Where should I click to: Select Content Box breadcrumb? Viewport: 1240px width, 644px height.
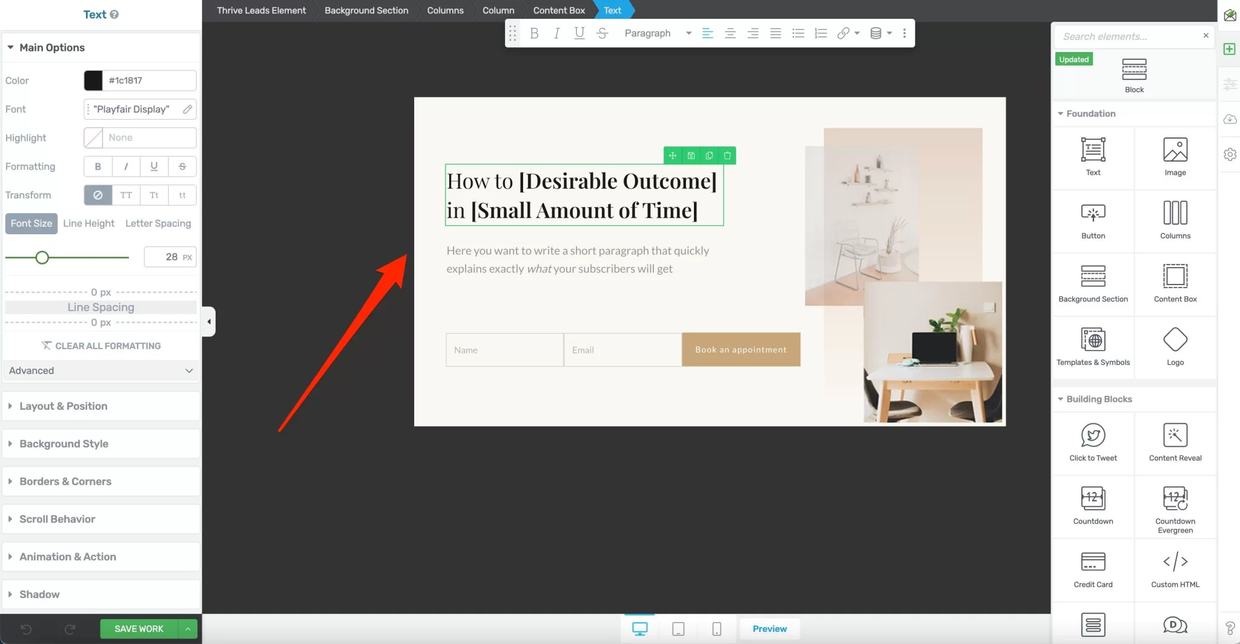[559, 10]
